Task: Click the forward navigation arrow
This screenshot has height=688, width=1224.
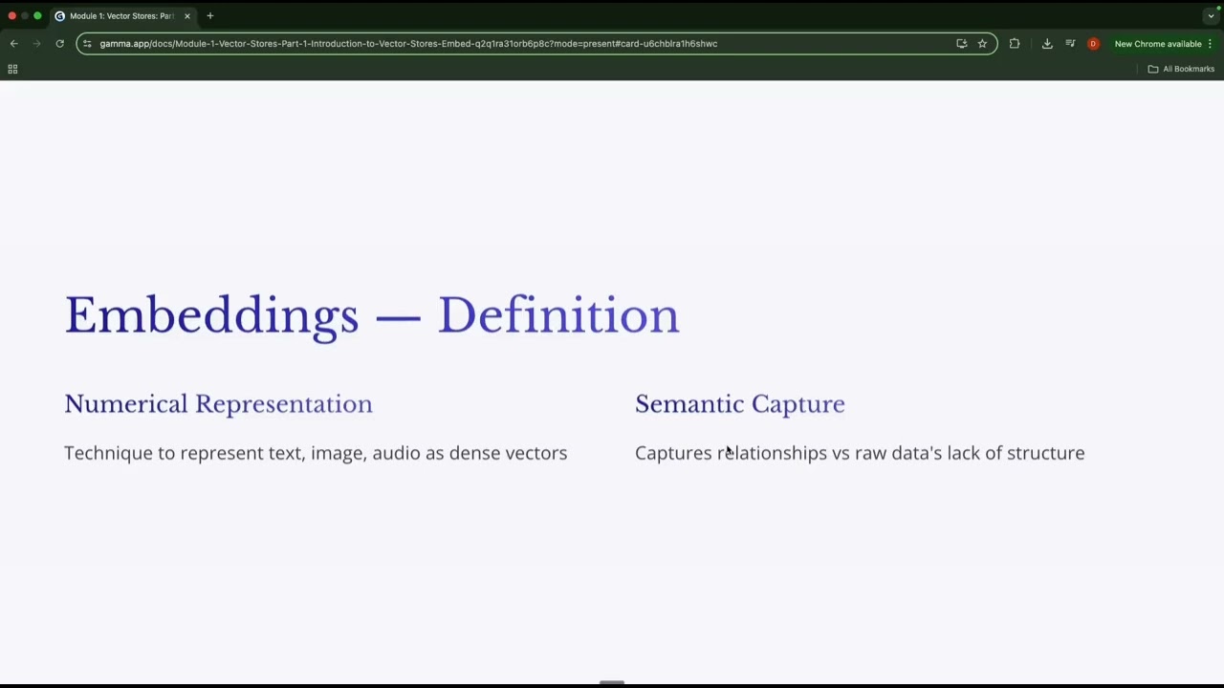Action: 36,43
